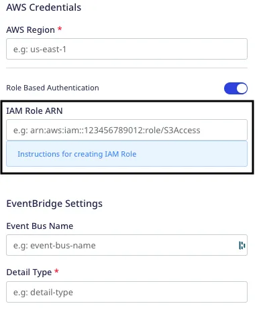Click the EventBridge Settings heading

point(54,204)
